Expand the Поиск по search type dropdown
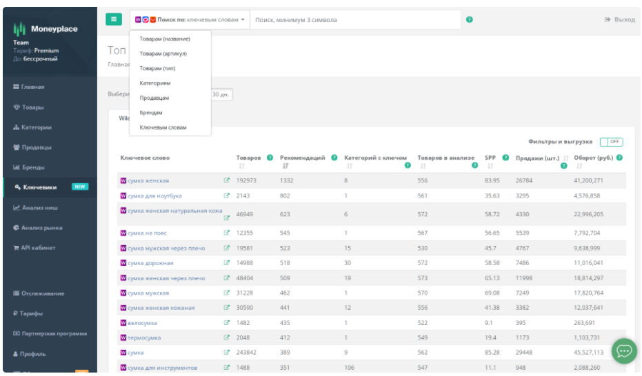642x376 pixels. pos(190,20)
